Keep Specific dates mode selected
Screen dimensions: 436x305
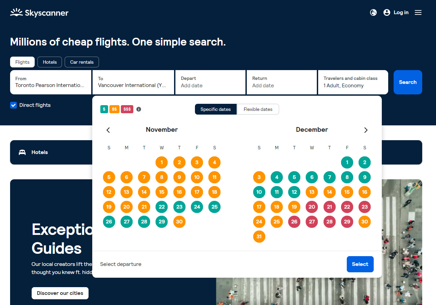pos(215,109)
